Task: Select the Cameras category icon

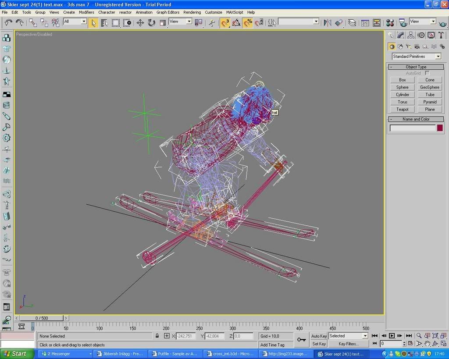Action: pos(417,46)
